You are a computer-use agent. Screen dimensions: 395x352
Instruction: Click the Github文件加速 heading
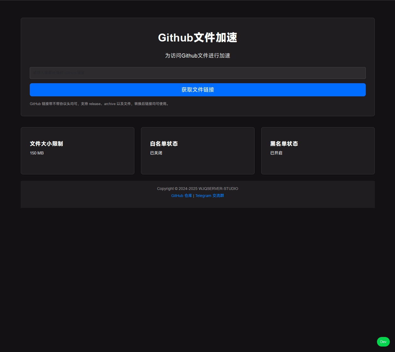pyautogui.click(x=197, y=38)
